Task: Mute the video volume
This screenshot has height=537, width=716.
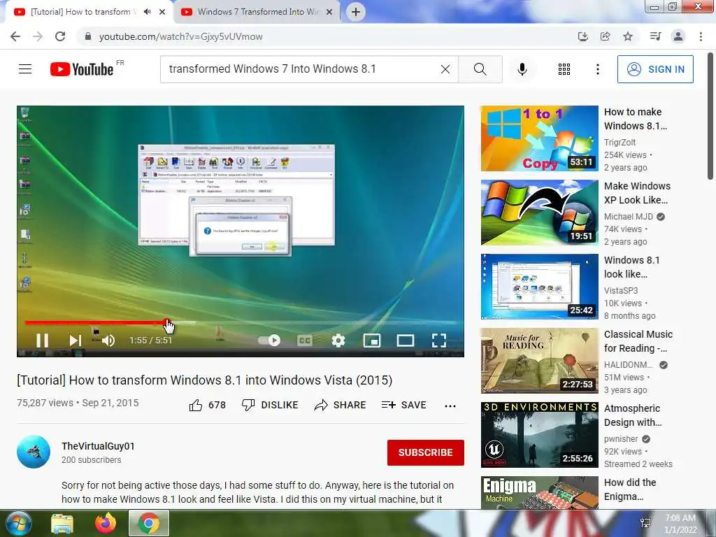Action: click(x=108, y=341)
